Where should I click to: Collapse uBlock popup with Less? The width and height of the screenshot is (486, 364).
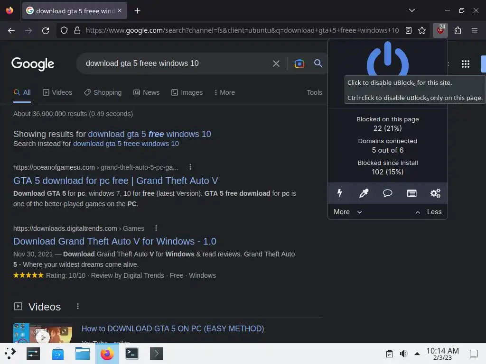(429, 212)
